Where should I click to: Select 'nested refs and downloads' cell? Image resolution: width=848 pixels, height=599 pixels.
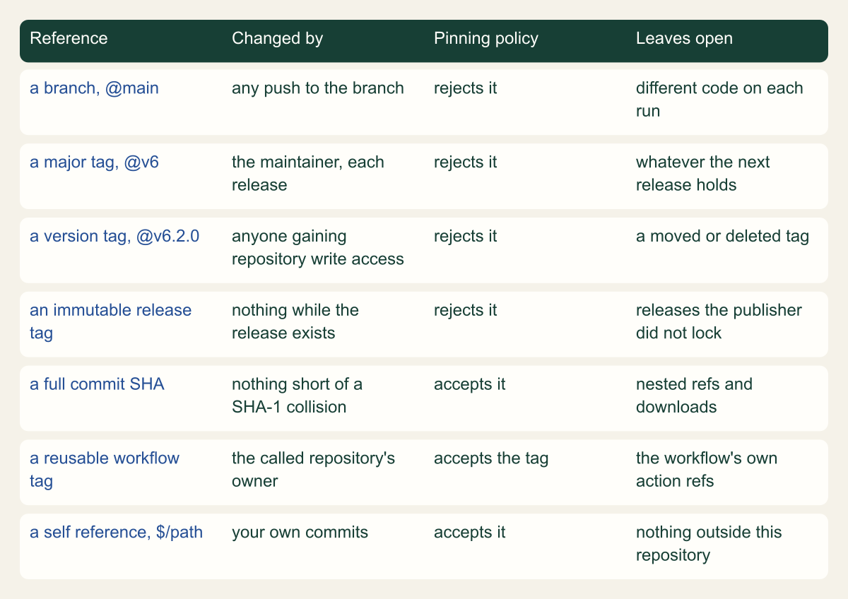coord(694,395)
